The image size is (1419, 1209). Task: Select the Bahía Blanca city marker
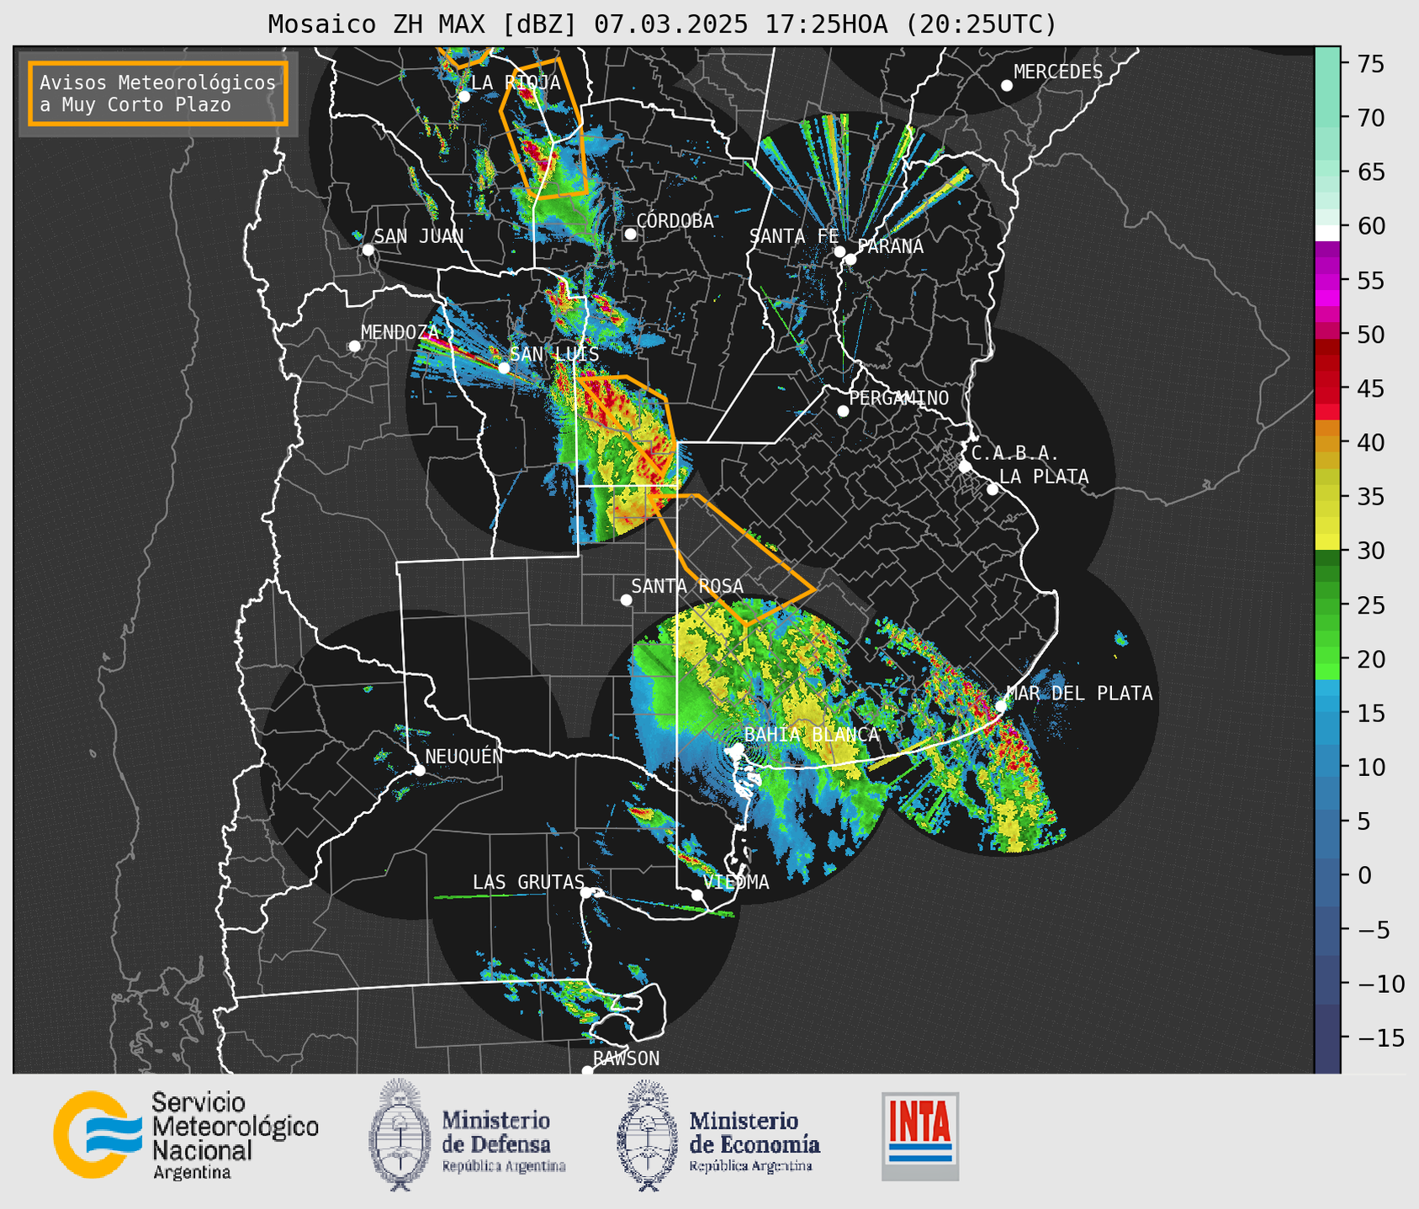[x=738, y=748]
